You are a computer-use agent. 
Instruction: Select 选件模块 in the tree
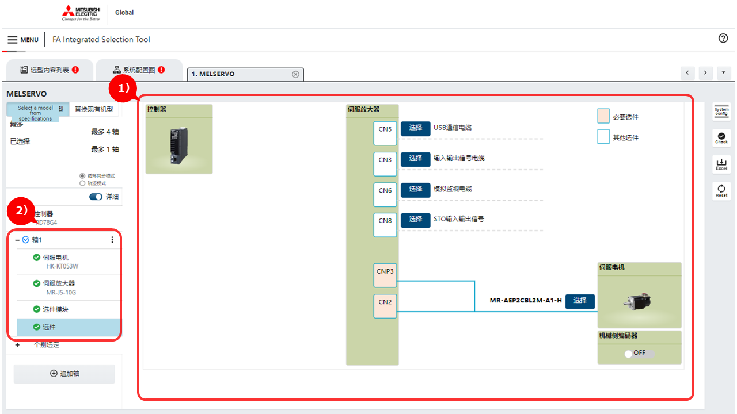tap(68, 309)
